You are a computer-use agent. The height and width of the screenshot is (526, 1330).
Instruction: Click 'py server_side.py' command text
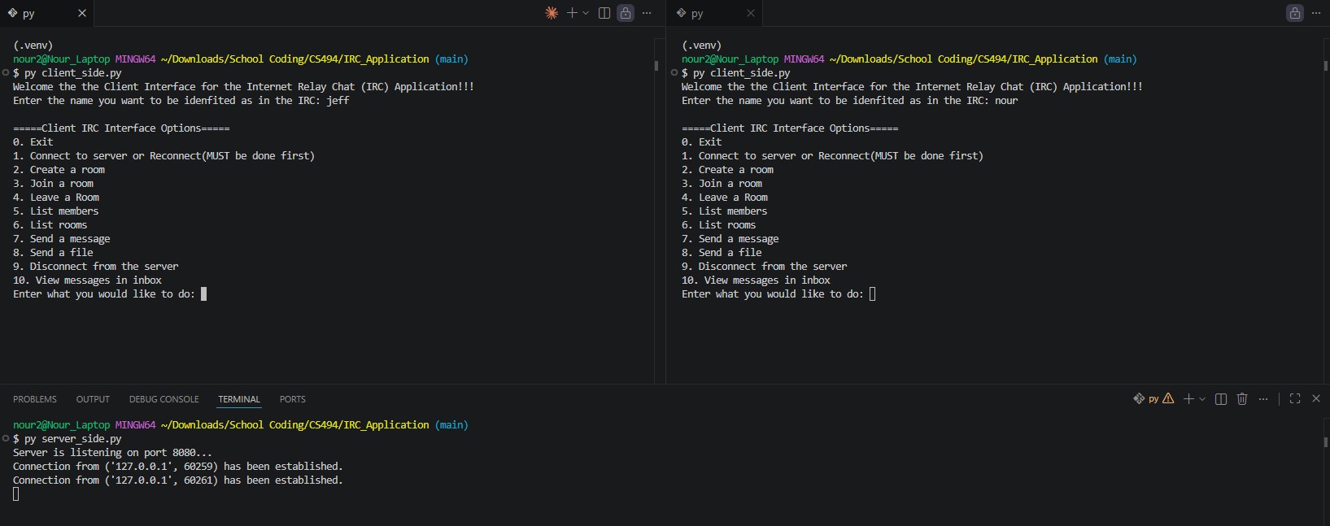72,439
